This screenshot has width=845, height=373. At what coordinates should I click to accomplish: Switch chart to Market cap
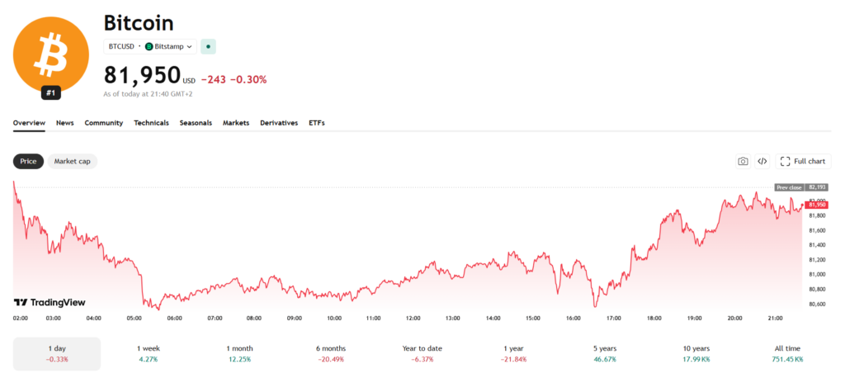pos(73,161)
